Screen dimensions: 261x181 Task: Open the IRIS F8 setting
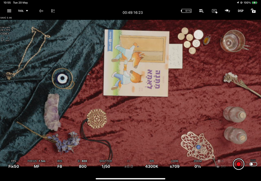point(60,164)
